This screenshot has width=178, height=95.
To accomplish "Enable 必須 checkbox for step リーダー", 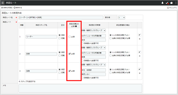I will 70,37.
